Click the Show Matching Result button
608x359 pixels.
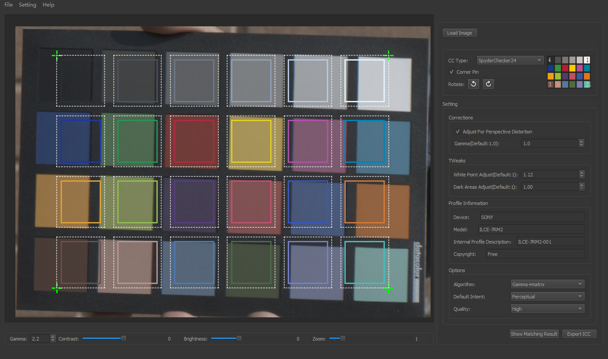534,334
